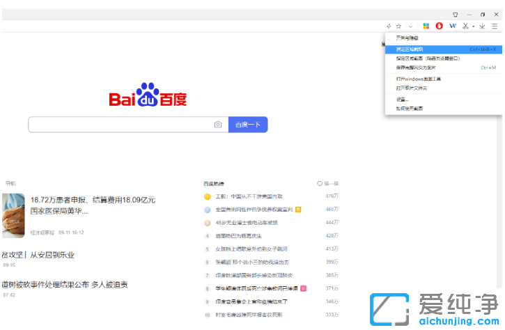Expand the address bar dropdown chevron
The width and height of the screenshot is (505, 330).
(411, 26)
